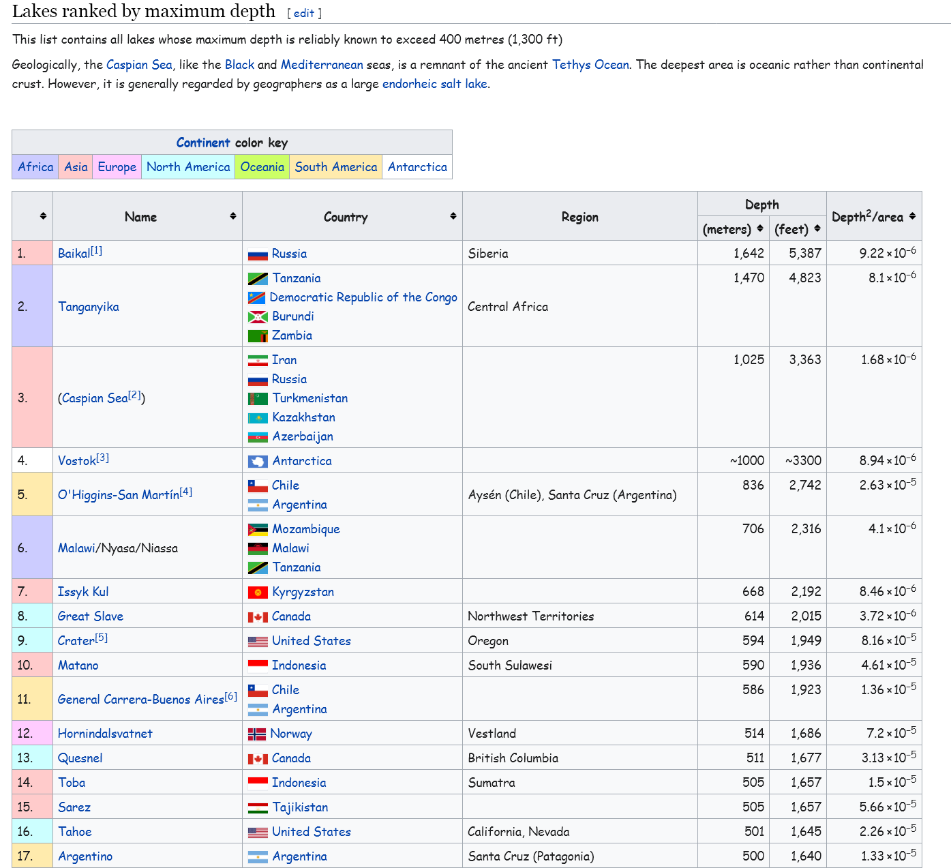Open the Vostok lake link

click(x=76, y=461)
